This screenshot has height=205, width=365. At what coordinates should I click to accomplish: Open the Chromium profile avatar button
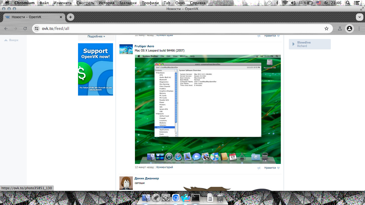(349, 29)
